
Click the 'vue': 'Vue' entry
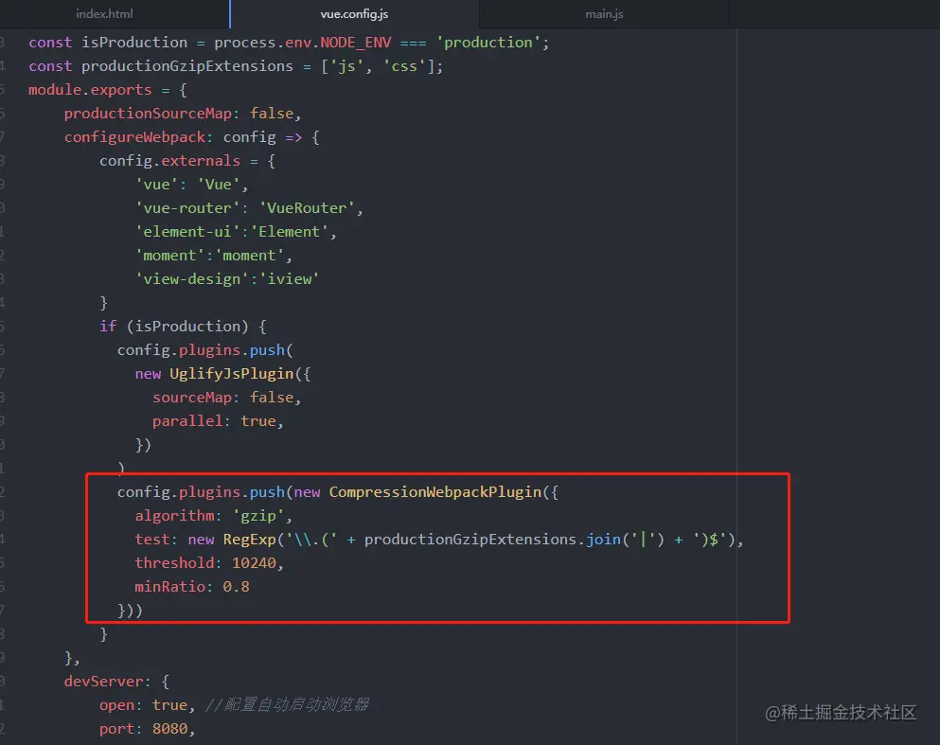click(191, 185)
